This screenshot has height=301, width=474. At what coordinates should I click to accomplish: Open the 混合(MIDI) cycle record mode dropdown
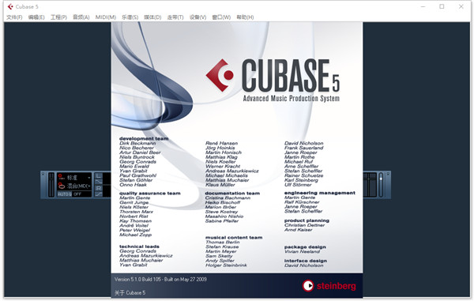pyautogui.click(x=74, y=186)
